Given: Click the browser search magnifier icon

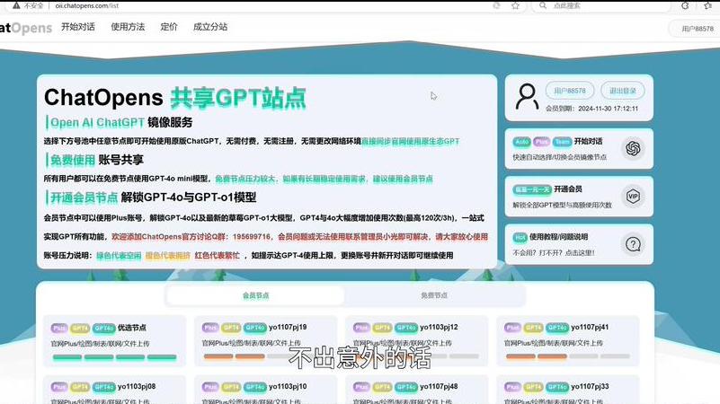Looking at the screenshot, I should pyautogui.click(x=543, y=5).
